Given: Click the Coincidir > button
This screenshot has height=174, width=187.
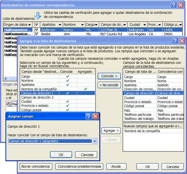Looking at the screenshot, I should coord(109,76).
